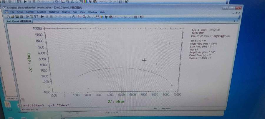The width and height of the screenshot is (265, 119).
Task: Select the 2nr2.25acn1.5 document tab
Action: 19,21
